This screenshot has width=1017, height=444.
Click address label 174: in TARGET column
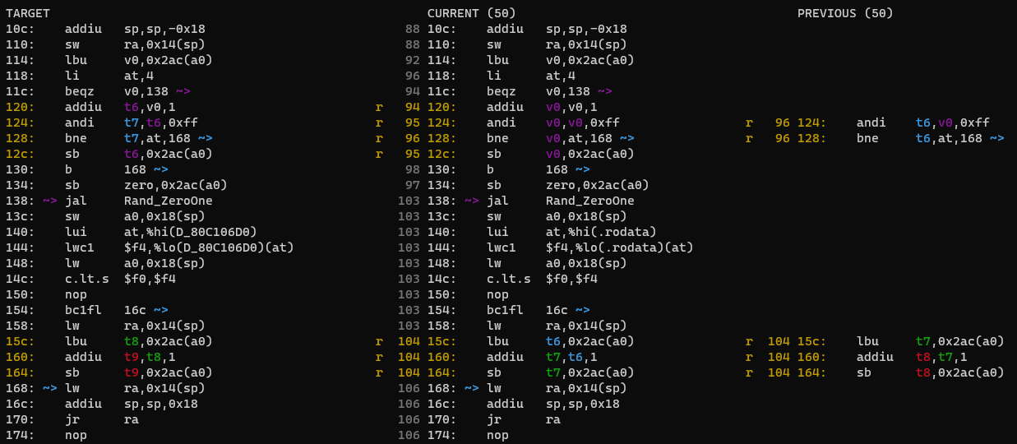point(21,435)
